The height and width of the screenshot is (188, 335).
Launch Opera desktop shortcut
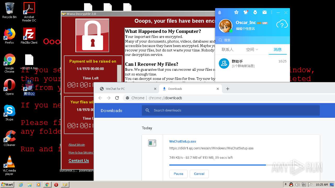pyautogui.click(x=9, y=87)
